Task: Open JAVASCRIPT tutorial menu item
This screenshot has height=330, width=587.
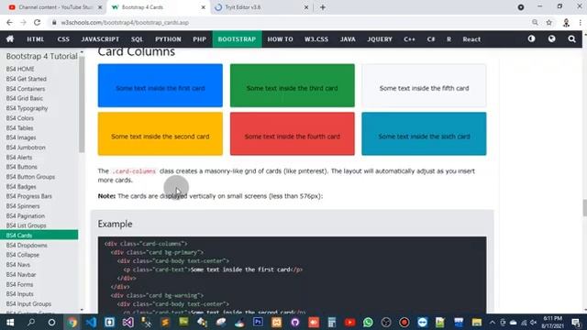Action: coord(100,38)
